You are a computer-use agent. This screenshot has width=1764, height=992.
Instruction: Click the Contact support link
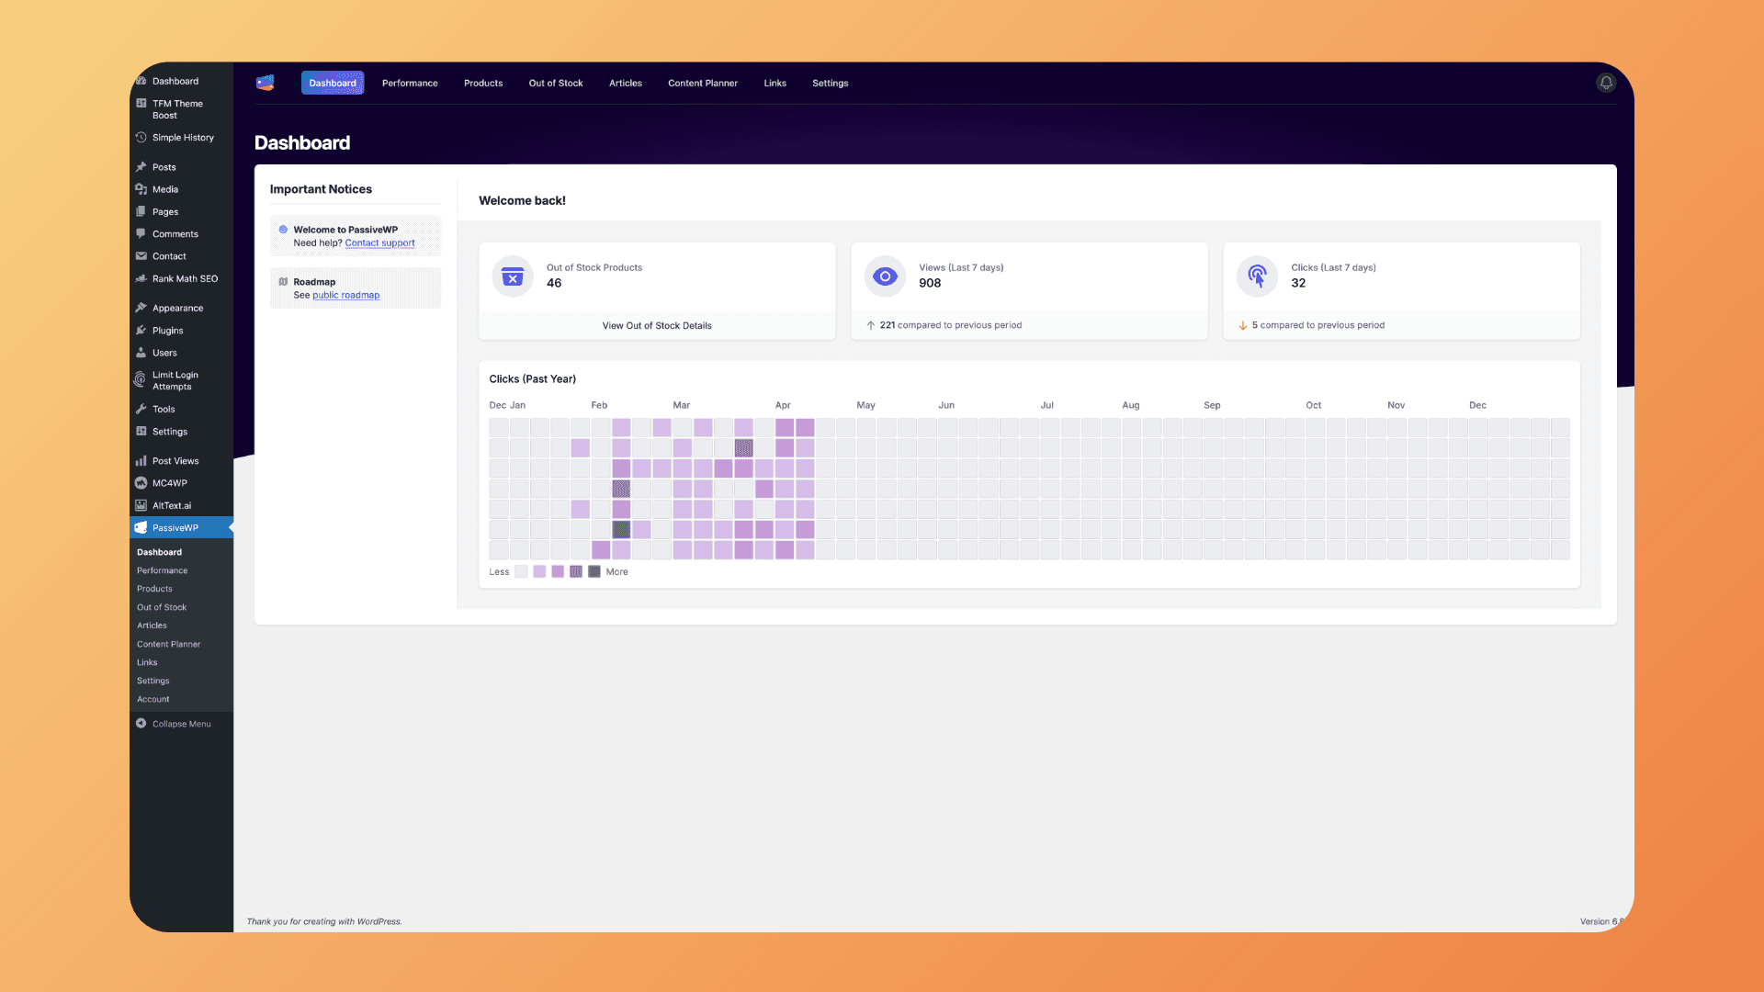point(379,242)
